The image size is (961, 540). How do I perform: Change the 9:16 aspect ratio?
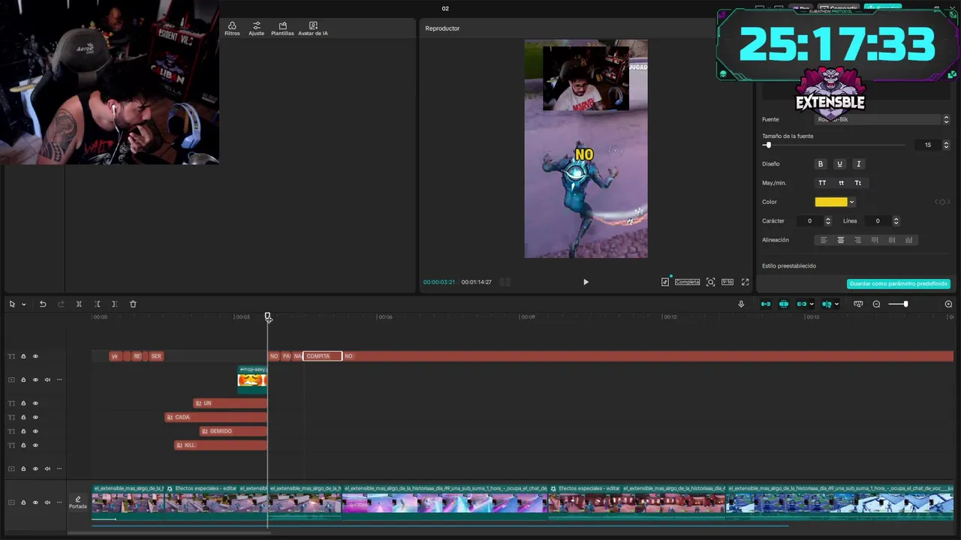pyautogui.click(x=728, y=282)
